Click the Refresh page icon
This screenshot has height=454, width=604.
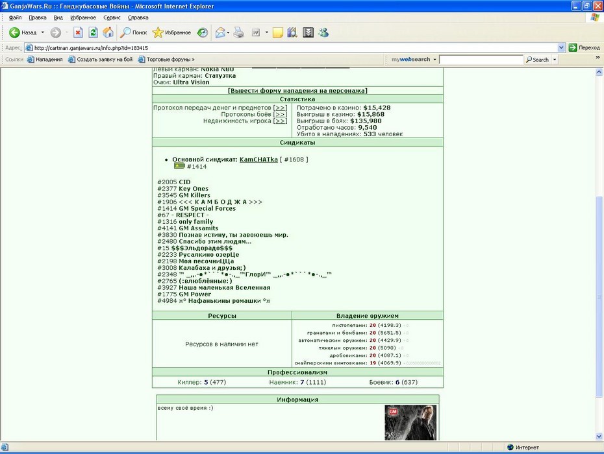pos(93,32)
